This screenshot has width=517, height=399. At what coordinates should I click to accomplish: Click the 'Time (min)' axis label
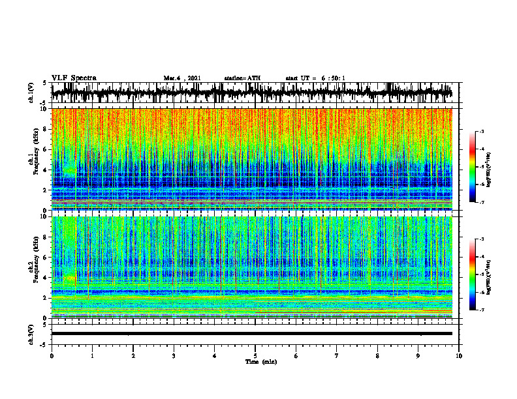coord(261,362)
